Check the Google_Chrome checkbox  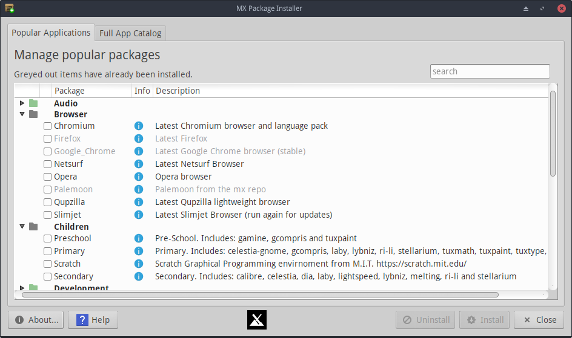[47, 152]
